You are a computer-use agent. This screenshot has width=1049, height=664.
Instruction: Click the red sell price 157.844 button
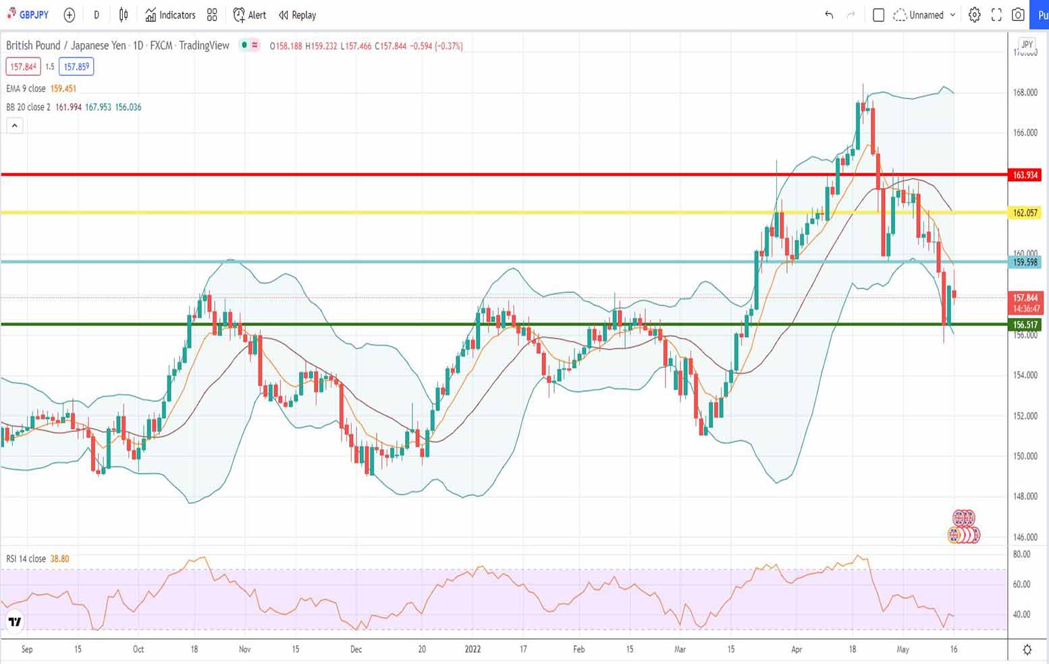point(23,67)
